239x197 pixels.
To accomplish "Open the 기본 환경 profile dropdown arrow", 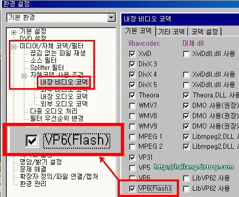I will tap(111, 18).
